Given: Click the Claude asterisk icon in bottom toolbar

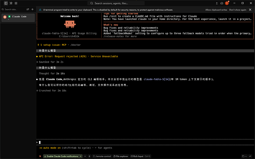Looking at the screenshot, I should coord(40,156).
